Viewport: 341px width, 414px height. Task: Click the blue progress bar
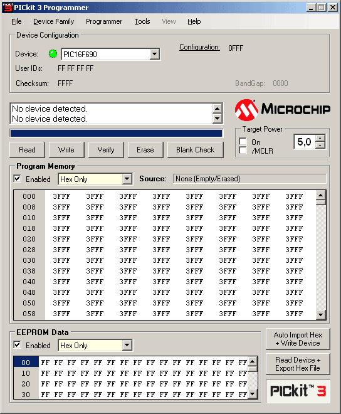coord(116,134)
